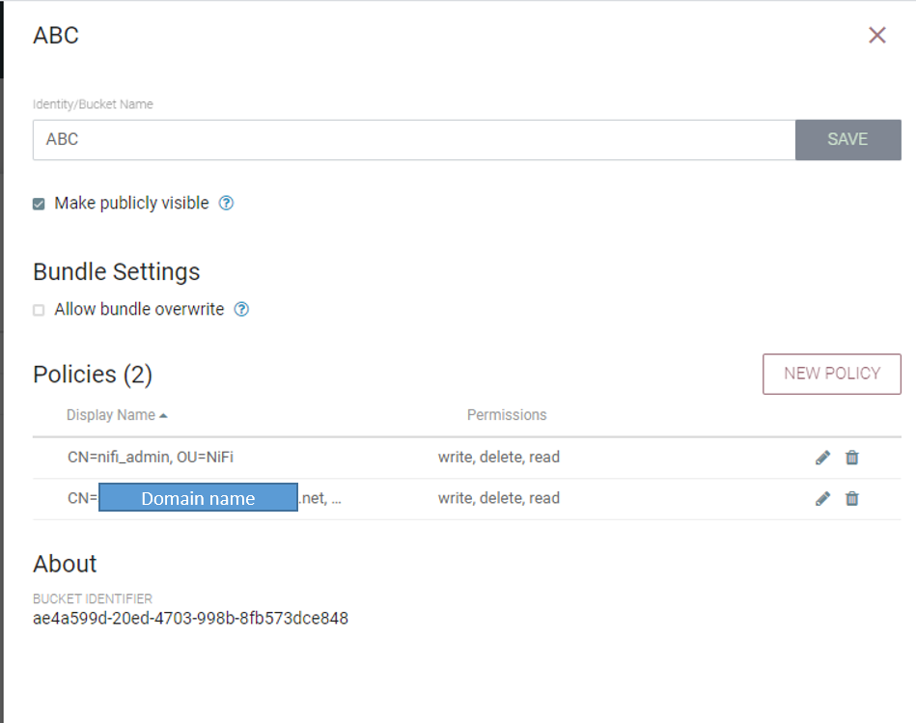Edit the Domain name policy with pencil icon
The height and width of the screenshot is (723, 916).
(822, 498)
